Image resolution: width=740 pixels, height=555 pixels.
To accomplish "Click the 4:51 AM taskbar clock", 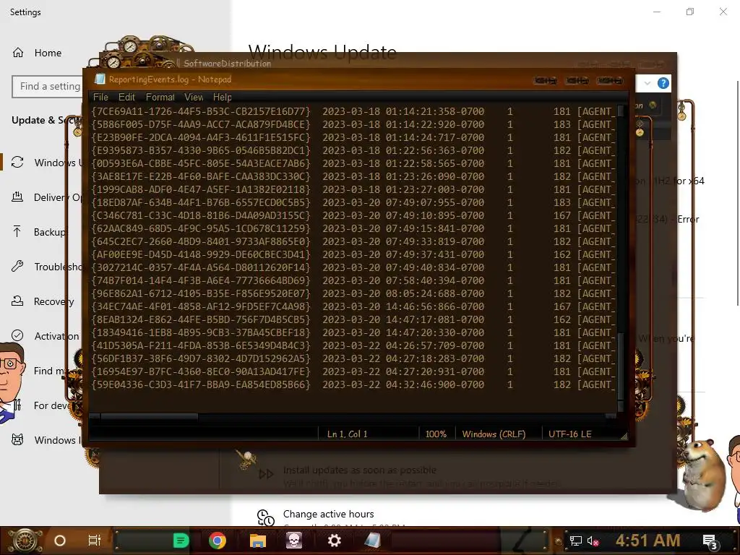I will 648,541.
